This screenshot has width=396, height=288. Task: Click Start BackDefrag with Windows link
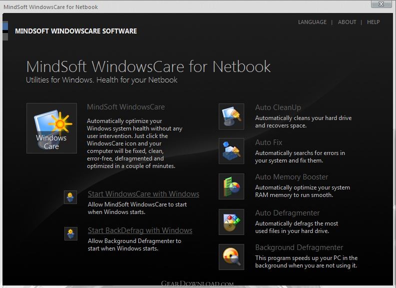click(x=140, y=230)
